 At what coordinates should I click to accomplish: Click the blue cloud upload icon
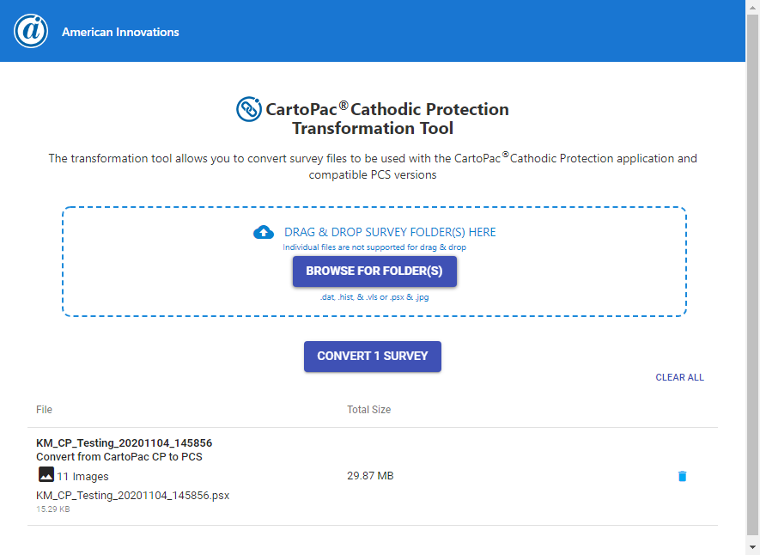coord(263,231)
